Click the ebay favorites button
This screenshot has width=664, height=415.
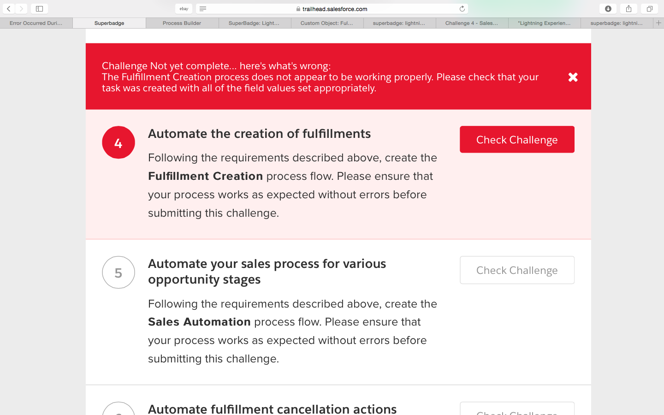(x=184, y=9)
